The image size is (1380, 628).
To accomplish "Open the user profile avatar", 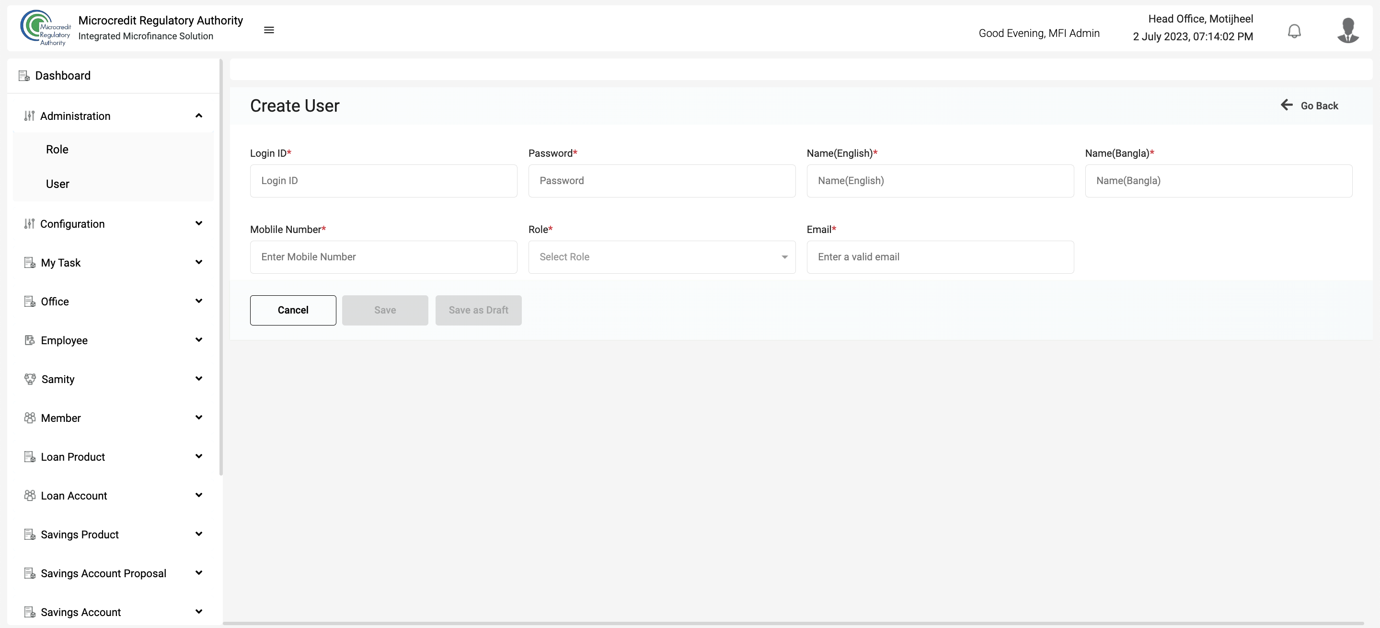I will 1348,30.
